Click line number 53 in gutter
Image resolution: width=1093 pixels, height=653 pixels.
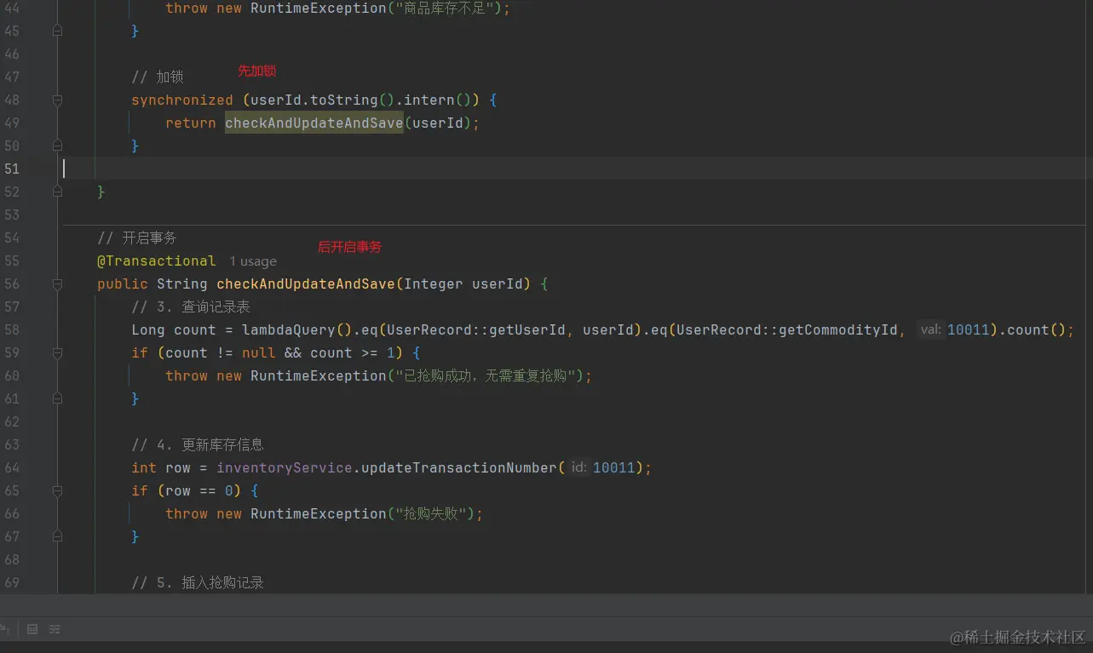click(12, 215)
